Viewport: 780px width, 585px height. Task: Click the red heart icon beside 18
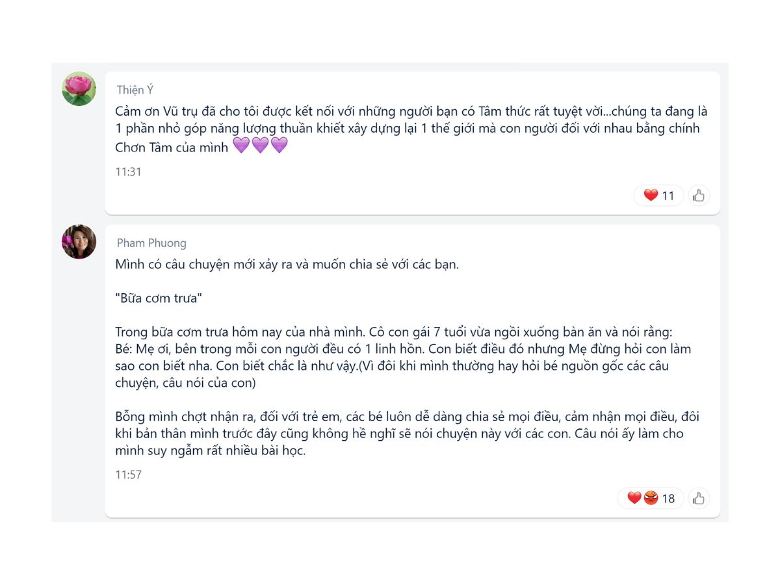[634, 498]
